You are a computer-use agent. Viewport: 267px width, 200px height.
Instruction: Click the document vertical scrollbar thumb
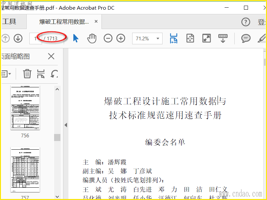(265, 62)
